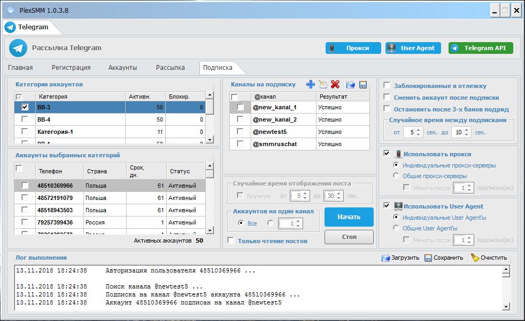Select Общие прокси-серверы radio
Image resolution: width=525 pixels, height=321 pixels.
pos(396,175)
